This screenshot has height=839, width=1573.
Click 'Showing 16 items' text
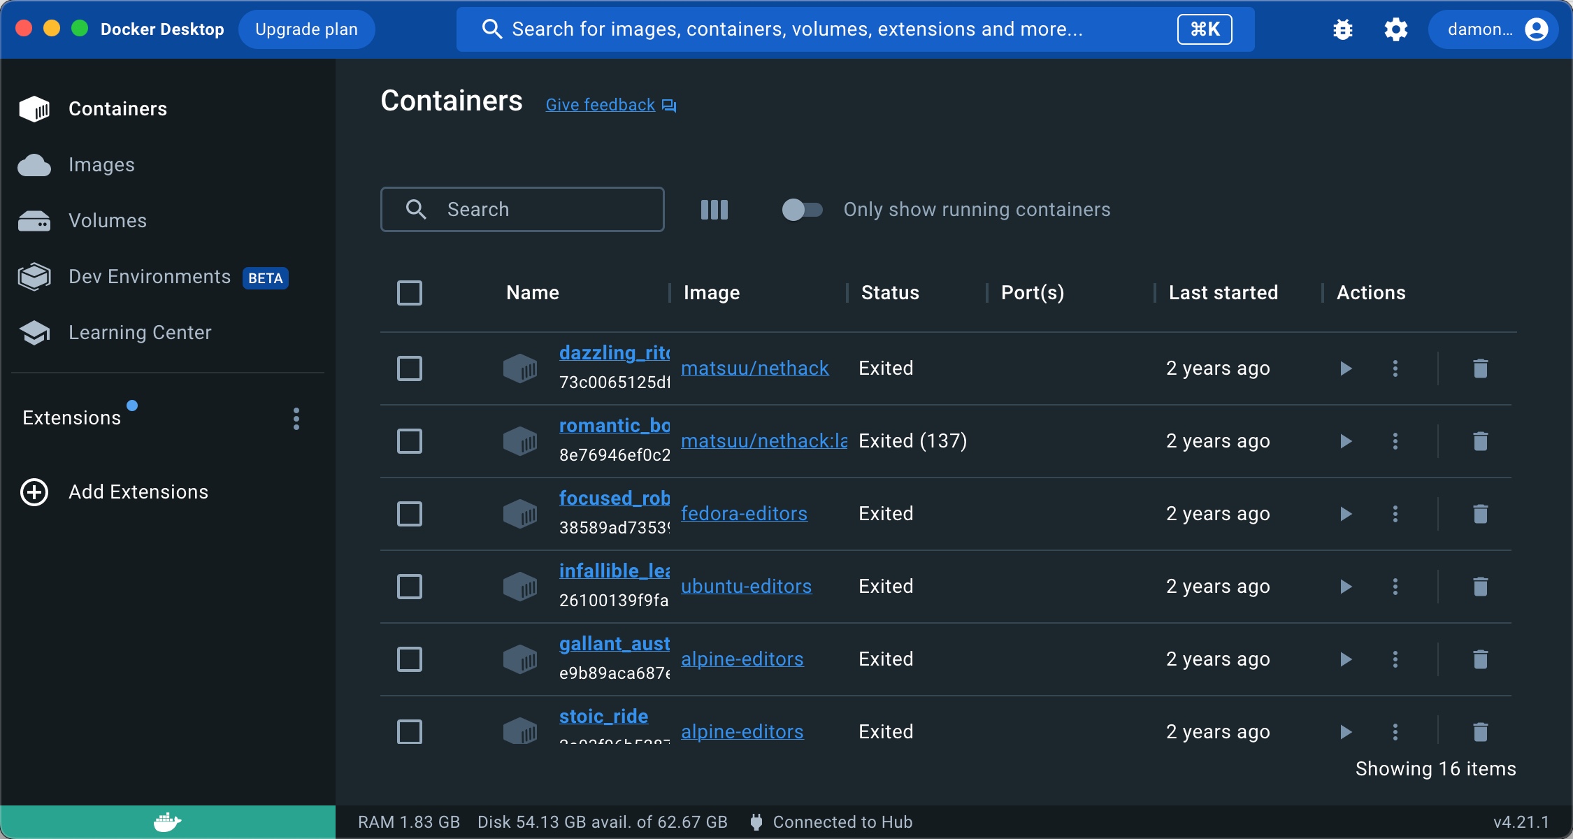1435,769
